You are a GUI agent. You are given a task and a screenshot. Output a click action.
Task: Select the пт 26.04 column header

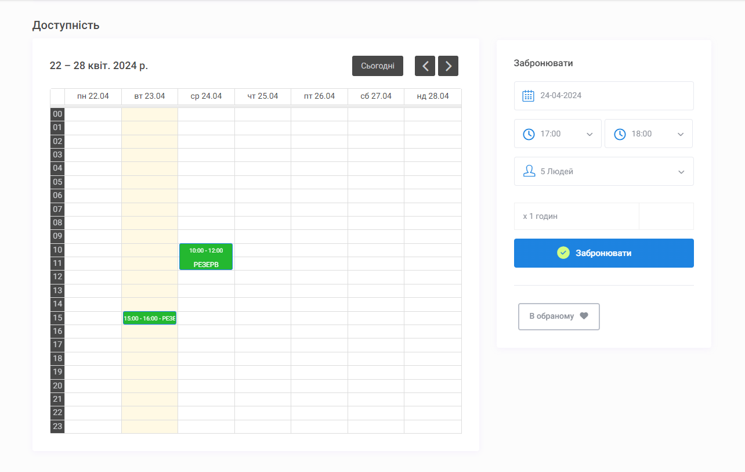coord(319,96)
